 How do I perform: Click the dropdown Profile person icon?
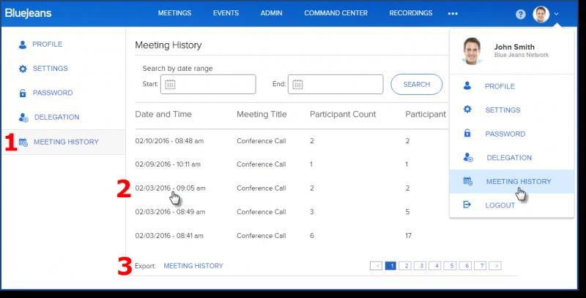coord(467,86)
